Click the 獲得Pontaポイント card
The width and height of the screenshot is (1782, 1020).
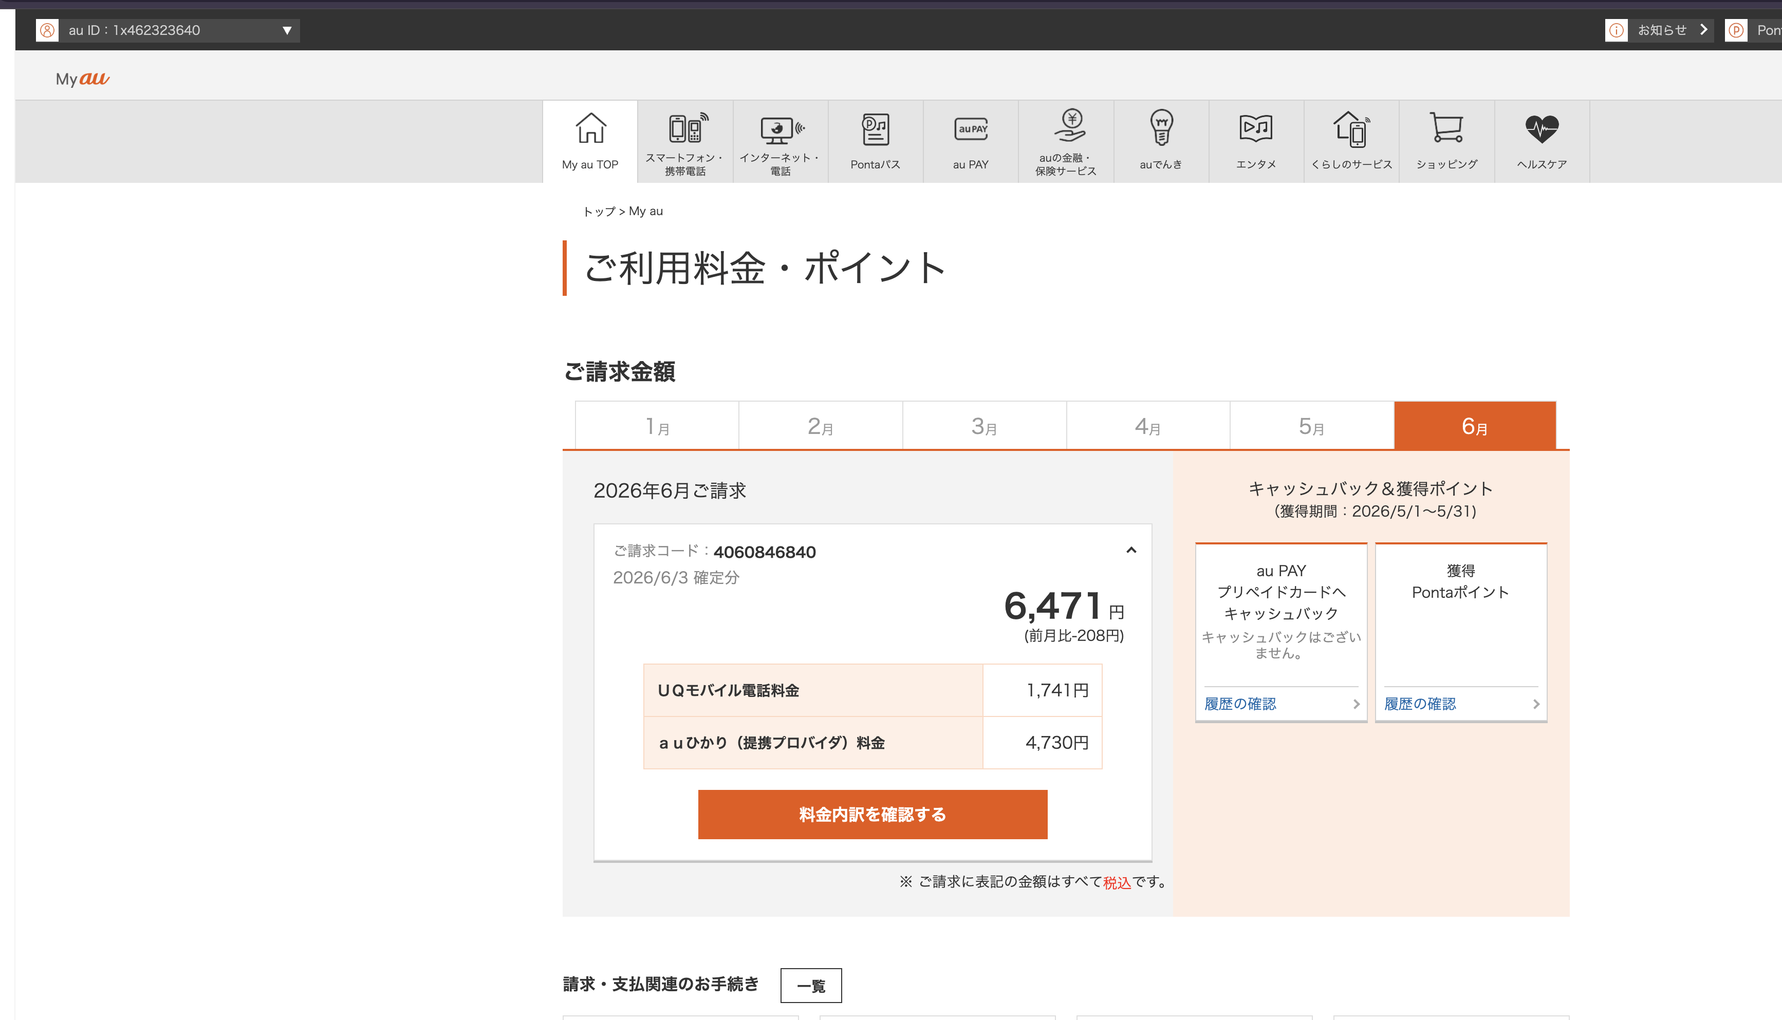pos(1461,632)
